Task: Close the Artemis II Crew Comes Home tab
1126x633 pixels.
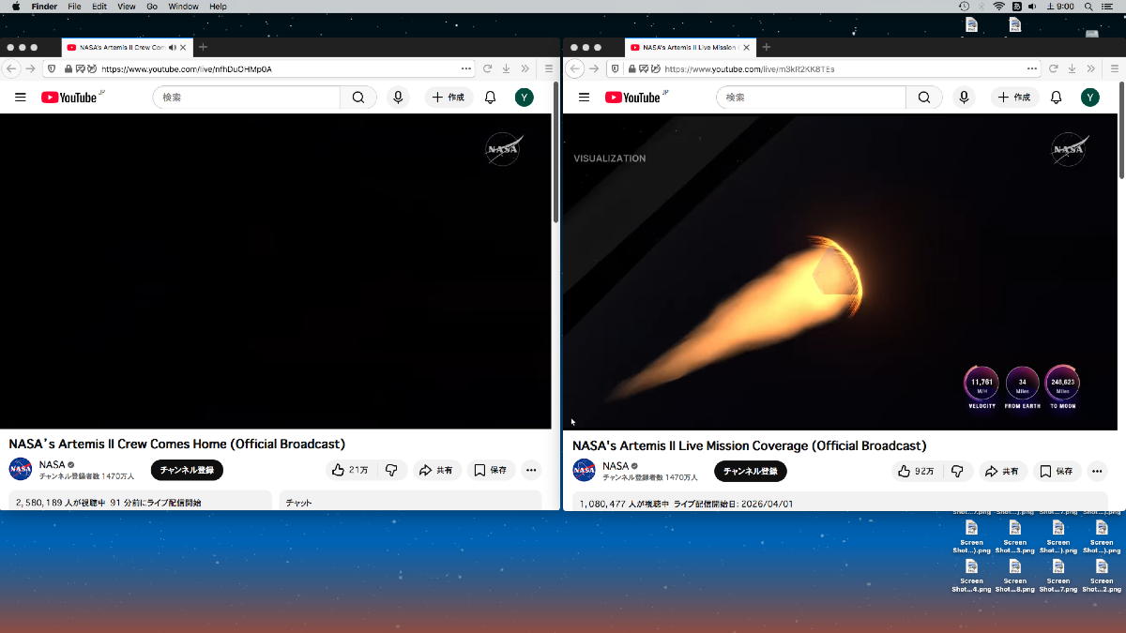Action: tap(183, 47)
